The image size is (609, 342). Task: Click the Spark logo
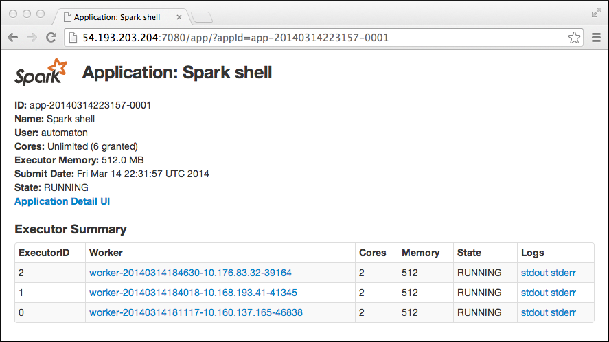click(x=41, y=72)
